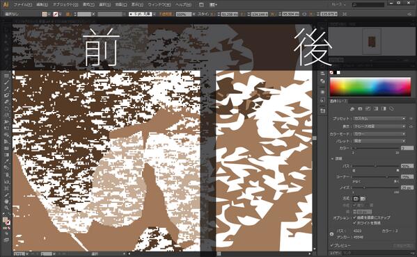
Task: Click the zoom level field in status bar
Action: [19, 254]
